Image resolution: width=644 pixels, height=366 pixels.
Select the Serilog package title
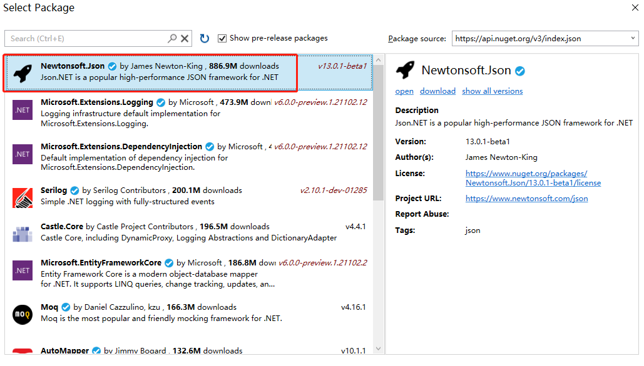(53, 190)
